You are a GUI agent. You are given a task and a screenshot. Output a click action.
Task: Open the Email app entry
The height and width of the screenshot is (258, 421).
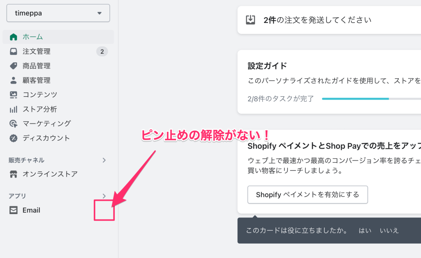31,210
